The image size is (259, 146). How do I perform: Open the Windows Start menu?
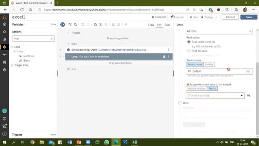(x=4, y=142)
